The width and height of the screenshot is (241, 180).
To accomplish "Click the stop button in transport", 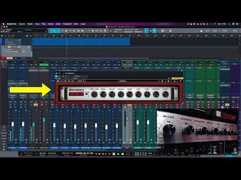I will pos(114,154).
